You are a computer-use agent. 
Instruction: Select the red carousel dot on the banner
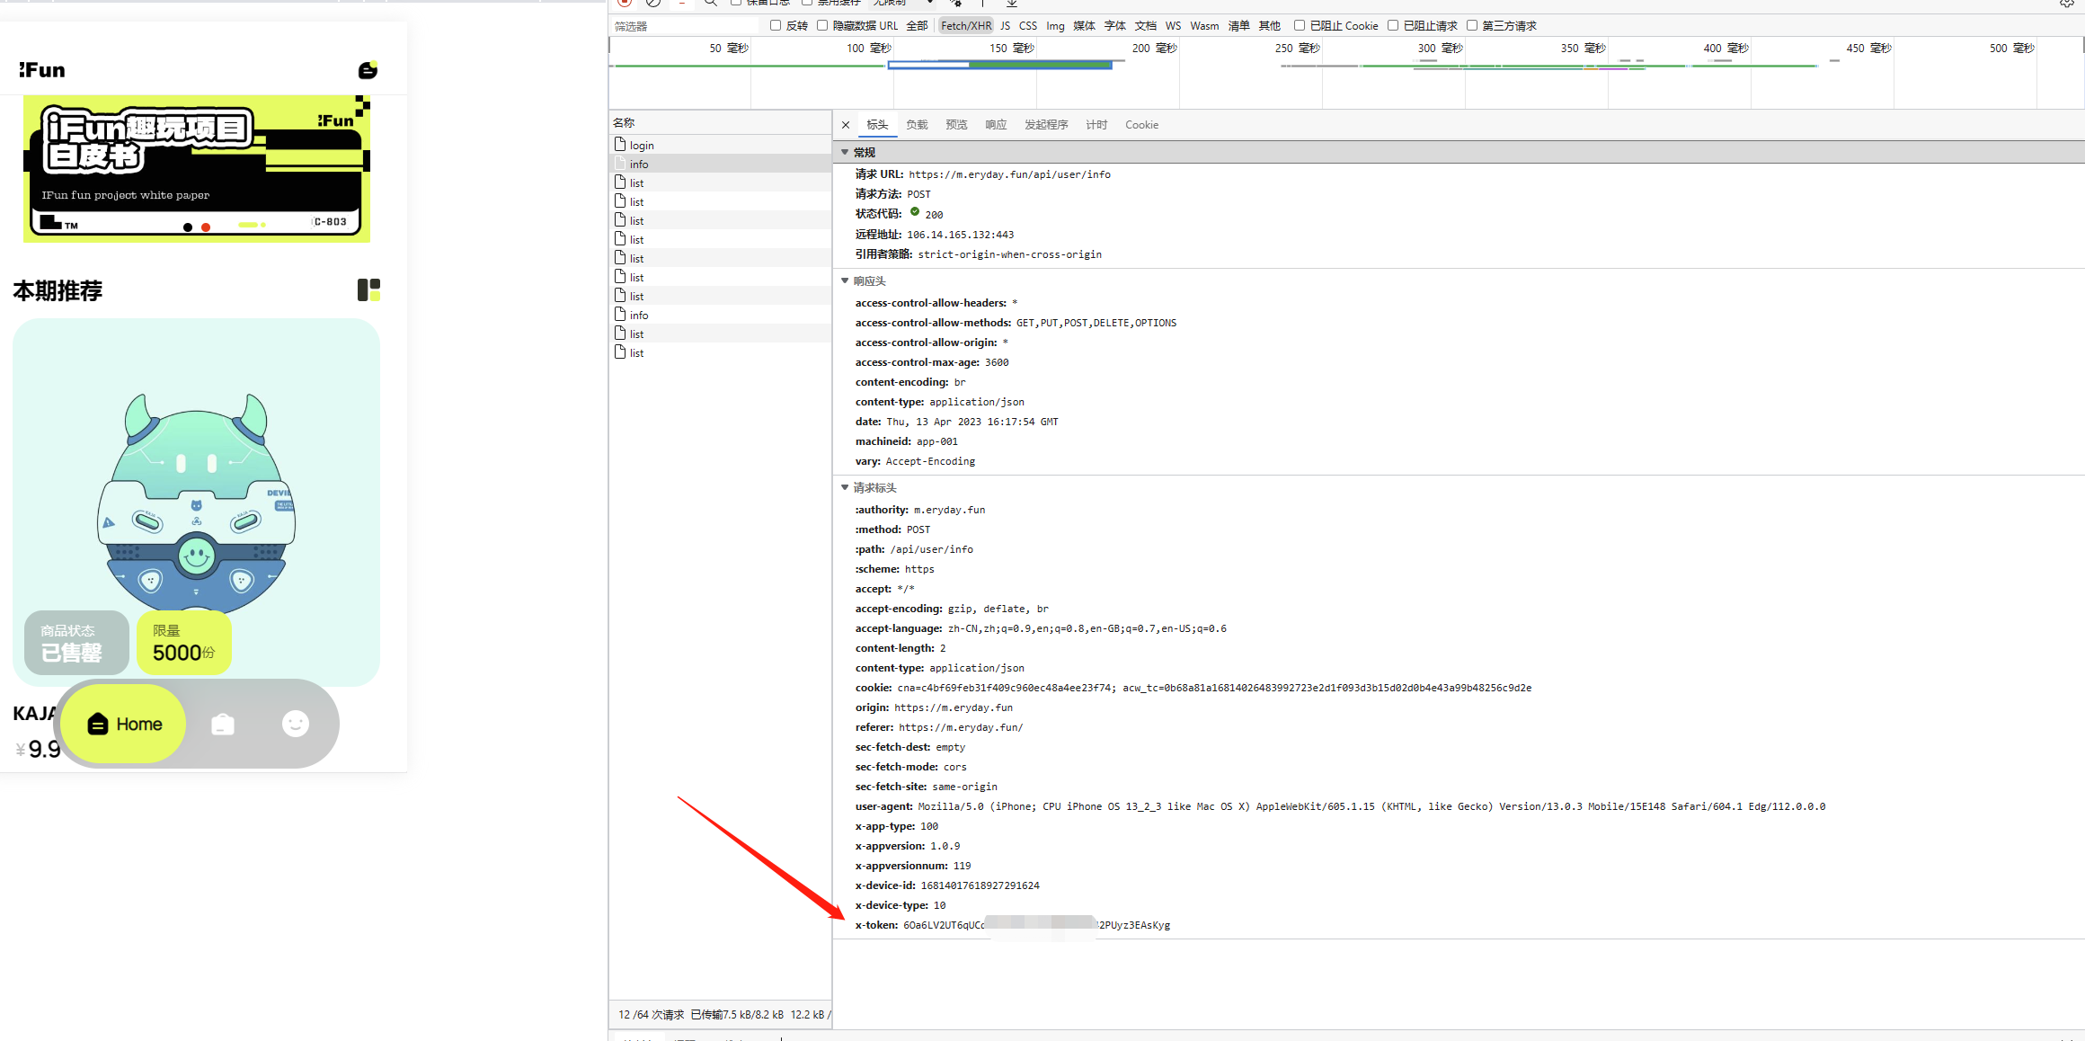coord(206,227)
